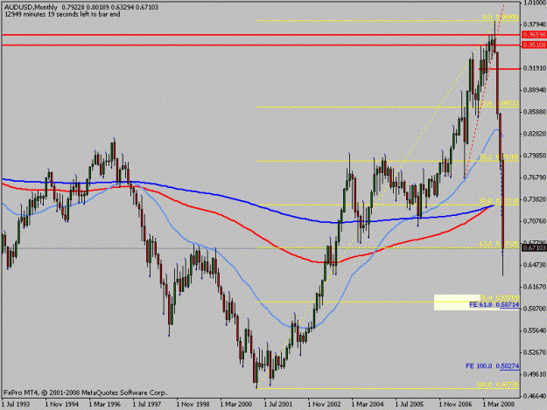
Task: Click the 0.79850 price axis label
Action: tap(535, 156)
